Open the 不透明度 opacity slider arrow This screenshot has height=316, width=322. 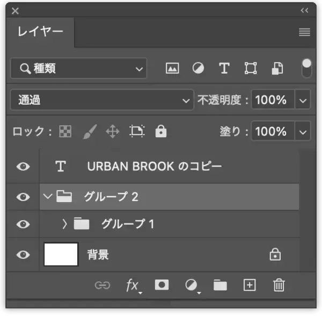click(303, 100)
